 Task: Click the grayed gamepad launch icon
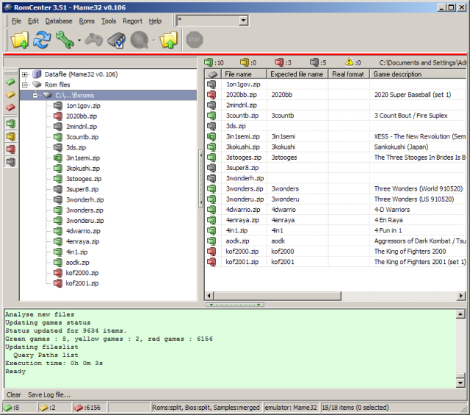tap(94, 40)
